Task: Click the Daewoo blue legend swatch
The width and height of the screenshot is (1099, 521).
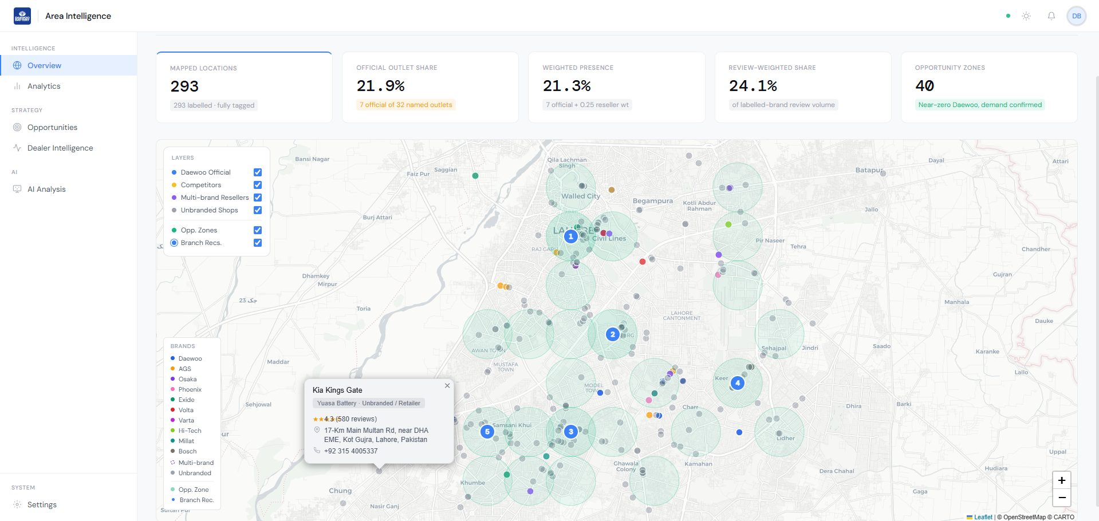Action: click(x=172, y=358)
